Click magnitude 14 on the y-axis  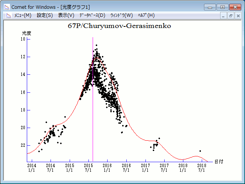coord(23,74)
